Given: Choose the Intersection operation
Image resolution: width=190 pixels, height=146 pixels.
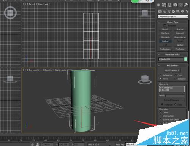Looking at the screenshot, I should (x=161, y=116).
